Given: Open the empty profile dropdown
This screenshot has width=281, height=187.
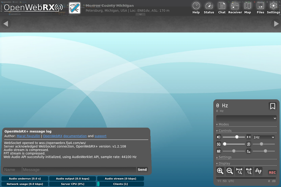Looking at the screenshot, I should tap(246, 118).
